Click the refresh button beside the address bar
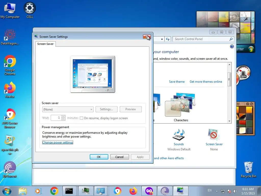 (x=168, y=39)
